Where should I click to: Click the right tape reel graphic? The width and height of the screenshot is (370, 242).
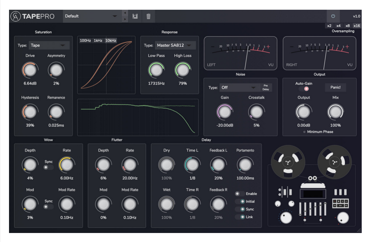click(x=334, y=162)
